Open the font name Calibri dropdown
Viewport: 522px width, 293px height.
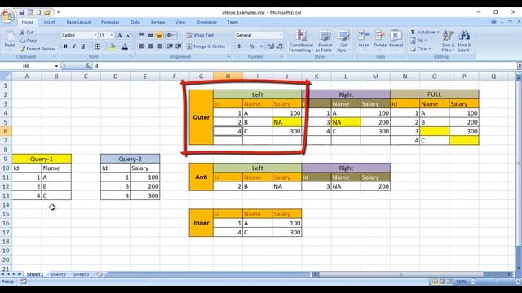95,35
